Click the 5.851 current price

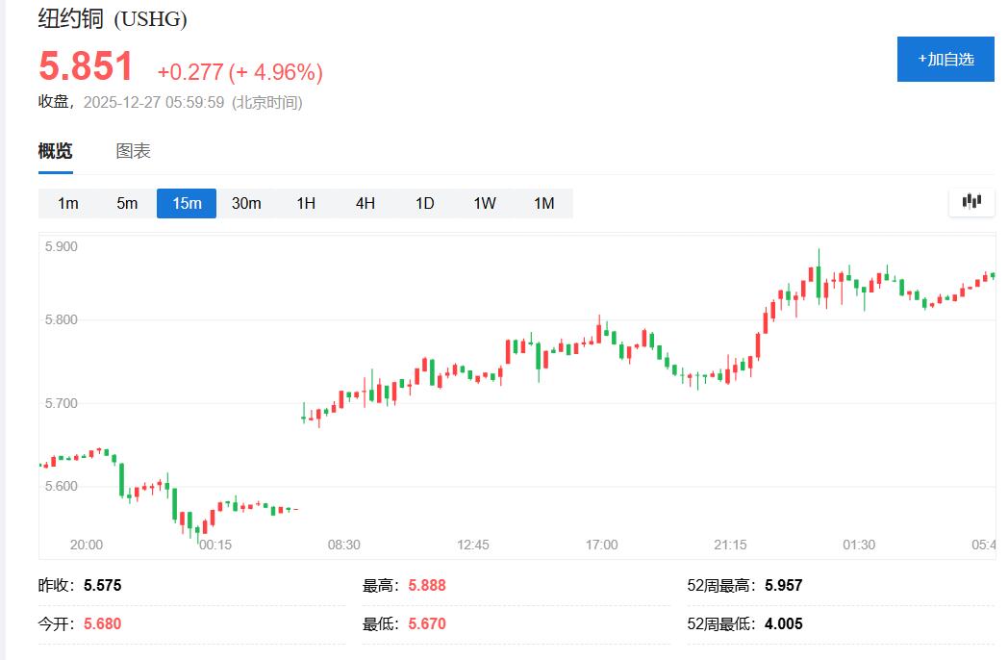[x=86, y=67]
